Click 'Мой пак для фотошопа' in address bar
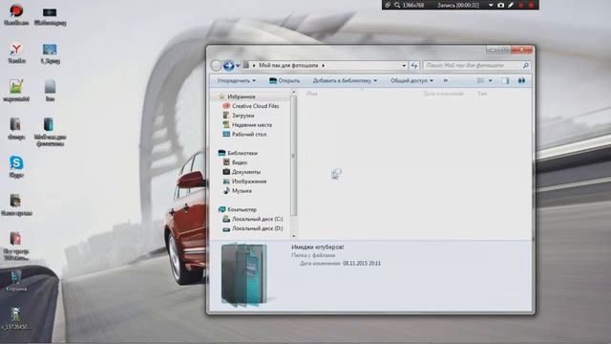The height and width of the screenshot is (344, 611). [288, 66]
